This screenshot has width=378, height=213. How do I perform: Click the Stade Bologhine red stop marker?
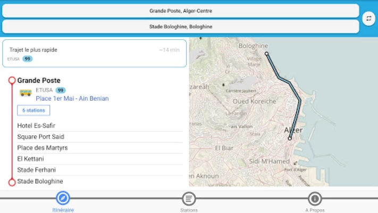point(12,182)
